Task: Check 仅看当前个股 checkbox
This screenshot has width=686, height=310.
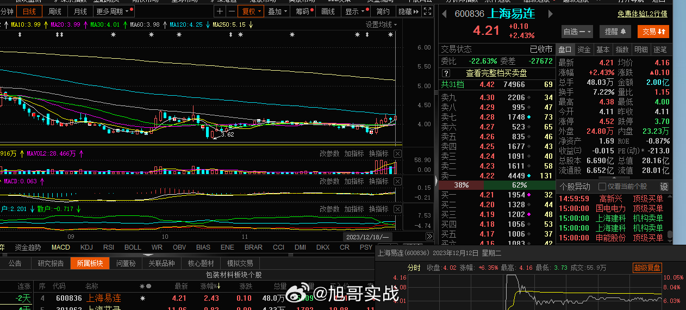Action: coord(602,187)
